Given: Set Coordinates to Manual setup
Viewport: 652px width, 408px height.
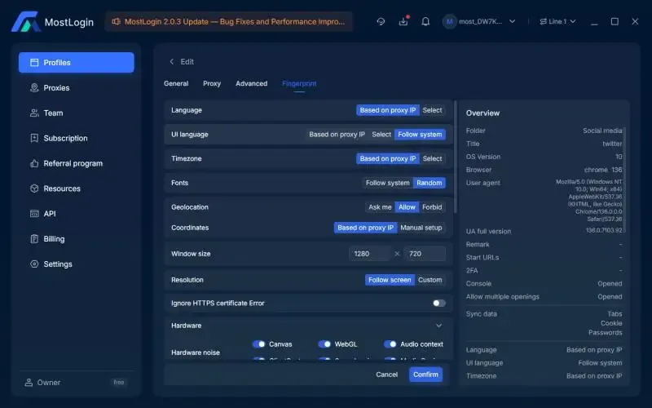Looking at the screenshot, I should tap(421, 228).
